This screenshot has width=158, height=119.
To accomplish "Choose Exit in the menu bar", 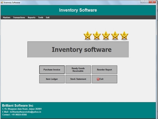I will click(x=48, y=17).
